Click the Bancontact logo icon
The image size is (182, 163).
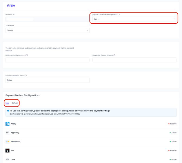coord(7,142)
